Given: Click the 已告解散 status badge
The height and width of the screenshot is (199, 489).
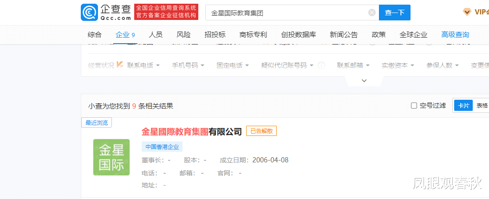Looking at the screenshot, I should pos(261,131).
